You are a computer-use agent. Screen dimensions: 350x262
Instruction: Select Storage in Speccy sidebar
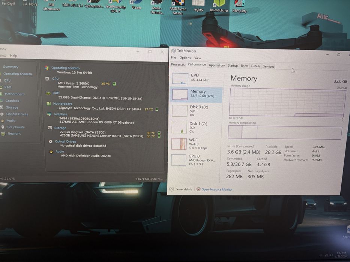[12, 107]
